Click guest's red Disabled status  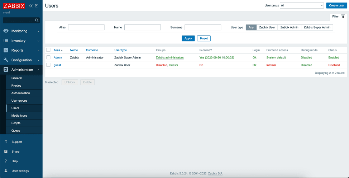[x=334, y=65]
